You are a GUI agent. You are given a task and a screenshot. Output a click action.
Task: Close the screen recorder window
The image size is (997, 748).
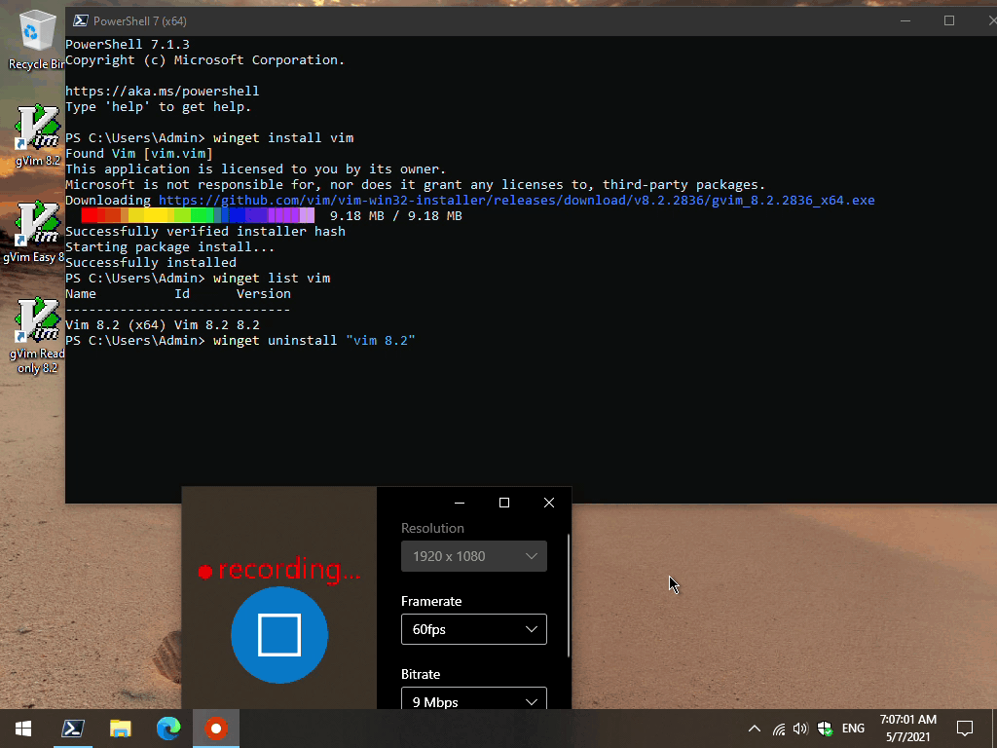pyautogui.click(x=549, y=503)
